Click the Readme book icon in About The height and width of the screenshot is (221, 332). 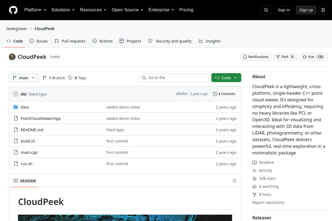click(255, 162)
